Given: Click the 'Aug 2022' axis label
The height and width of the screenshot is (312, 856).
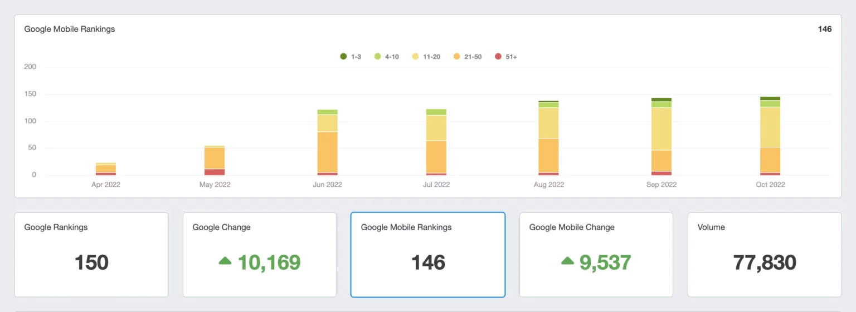Looking at the screenshot, I should pos(549,185).
